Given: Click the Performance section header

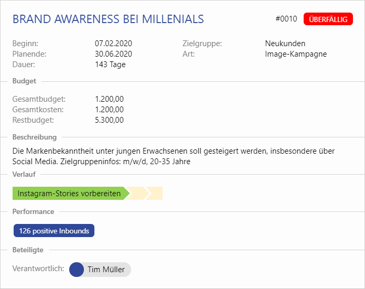Looking at the screenshot, I should pos(33,211).
